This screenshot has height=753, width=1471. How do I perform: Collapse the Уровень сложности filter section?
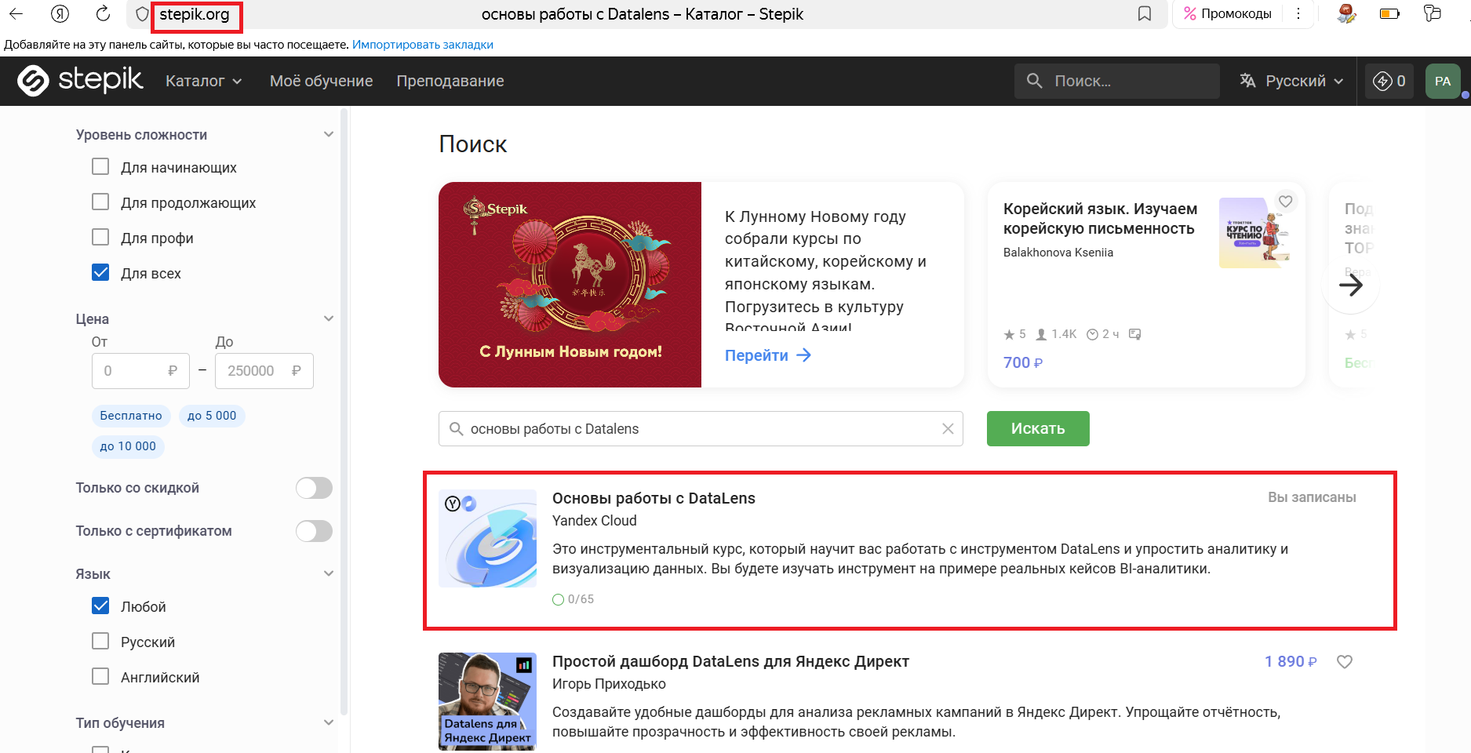tap(329, 134)
